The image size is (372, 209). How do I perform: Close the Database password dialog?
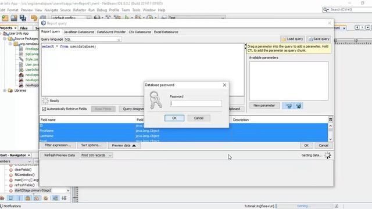[224, 85]
